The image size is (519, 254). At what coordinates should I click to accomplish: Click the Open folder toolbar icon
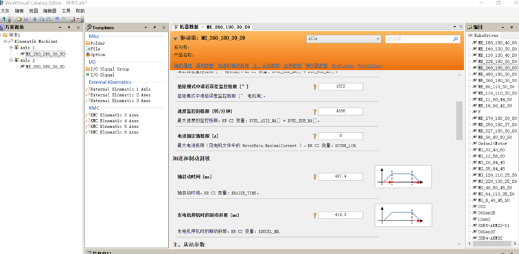(x=19, y=19)
